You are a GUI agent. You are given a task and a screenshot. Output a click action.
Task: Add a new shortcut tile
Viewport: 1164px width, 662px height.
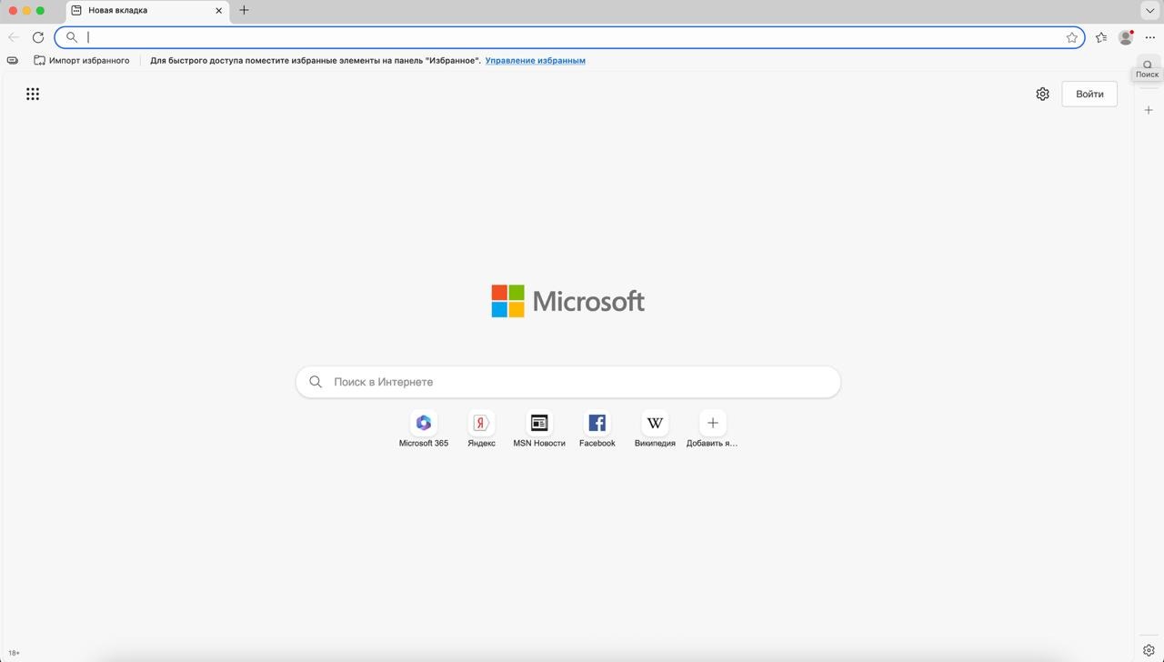(712, 428)
